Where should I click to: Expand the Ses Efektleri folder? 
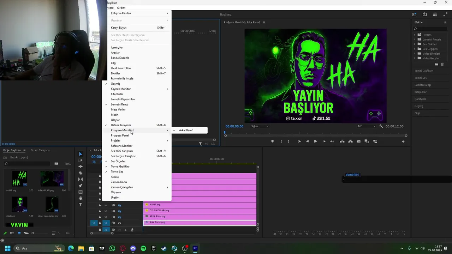(x=415, y=44)
